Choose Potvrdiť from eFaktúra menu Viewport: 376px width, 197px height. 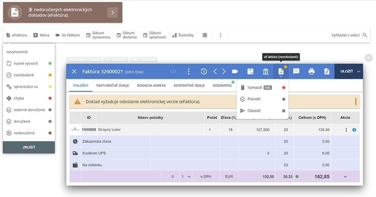pyautogui.click(x=262, y=99)
